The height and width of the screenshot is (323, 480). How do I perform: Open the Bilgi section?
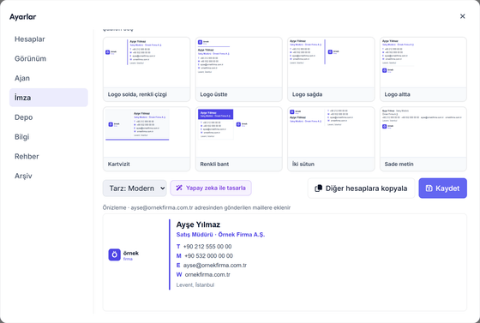tap(48, 137)
